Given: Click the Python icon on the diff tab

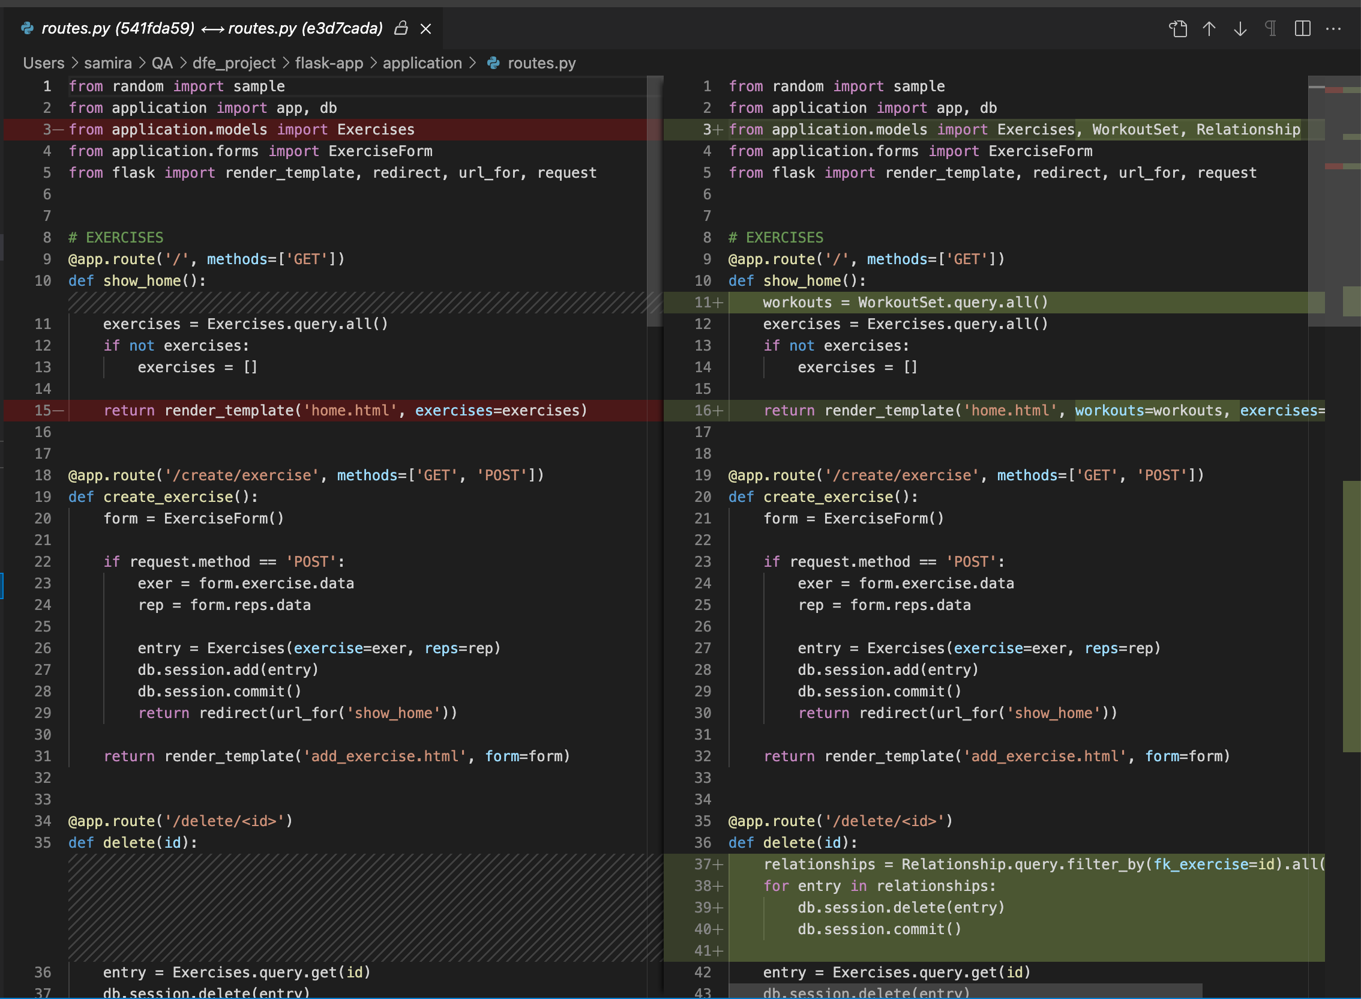Looking at the screenshot, I should coord(26,28).
